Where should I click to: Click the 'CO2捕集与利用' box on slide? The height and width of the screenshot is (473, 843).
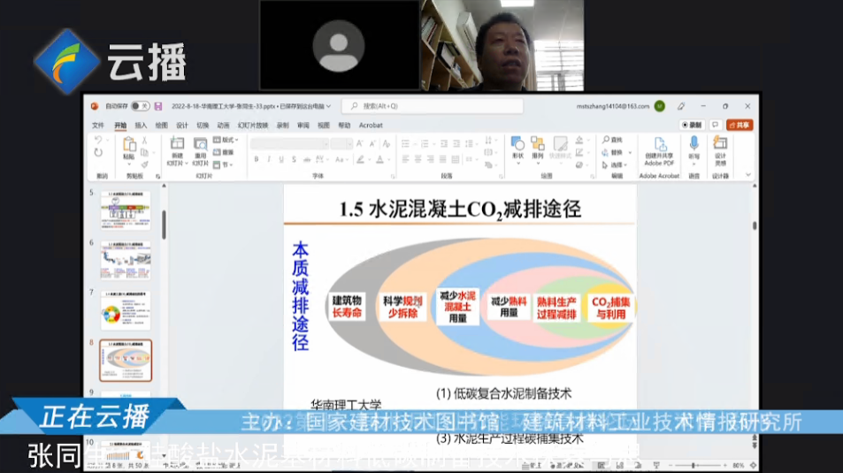coord(610,308)
